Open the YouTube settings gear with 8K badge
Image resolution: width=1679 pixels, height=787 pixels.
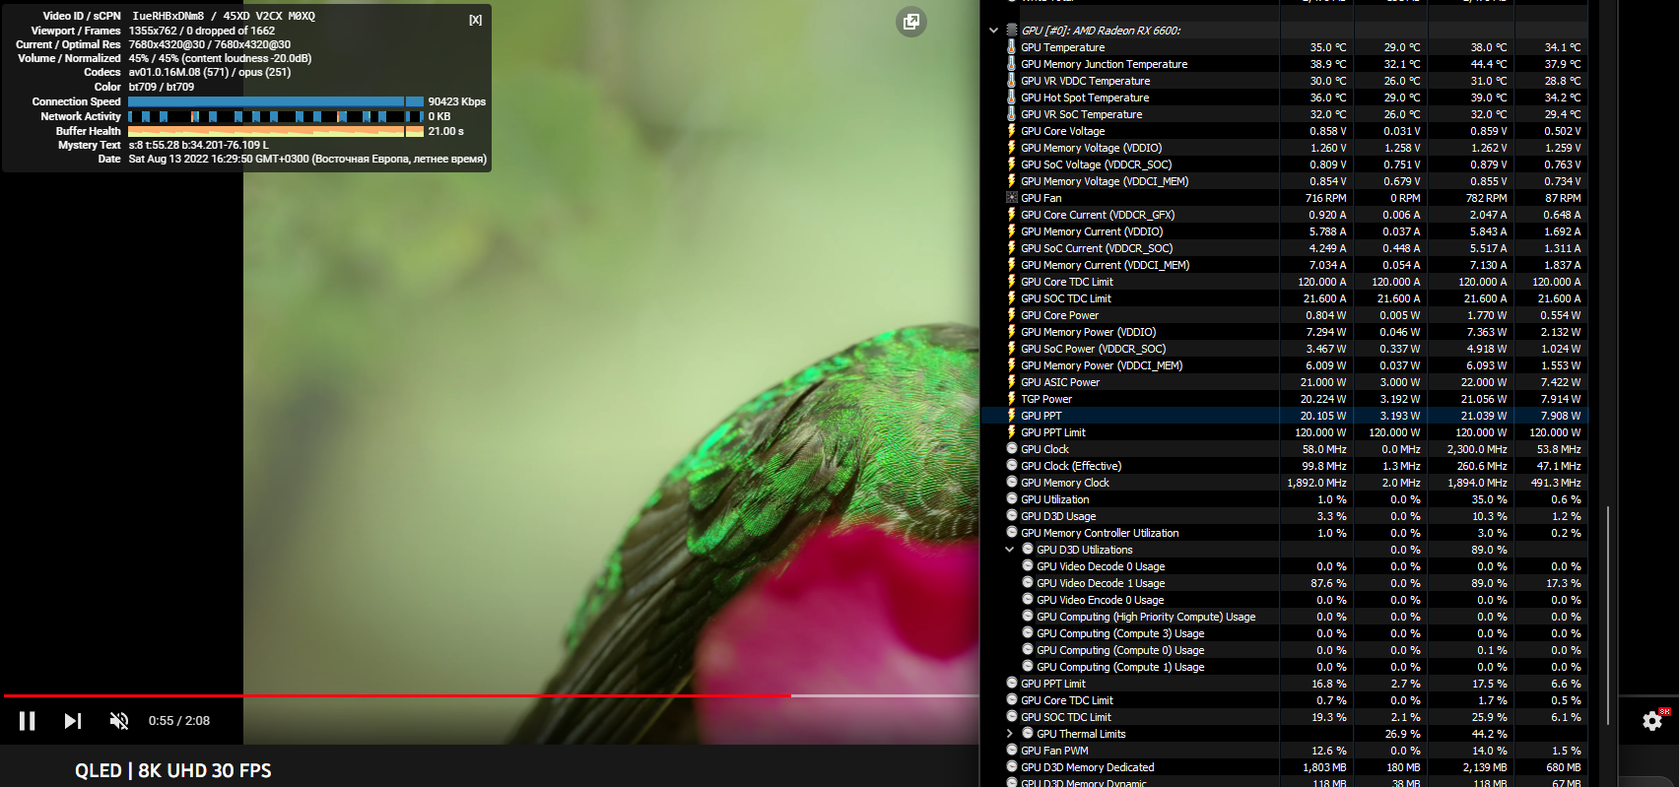point(1653,721)
